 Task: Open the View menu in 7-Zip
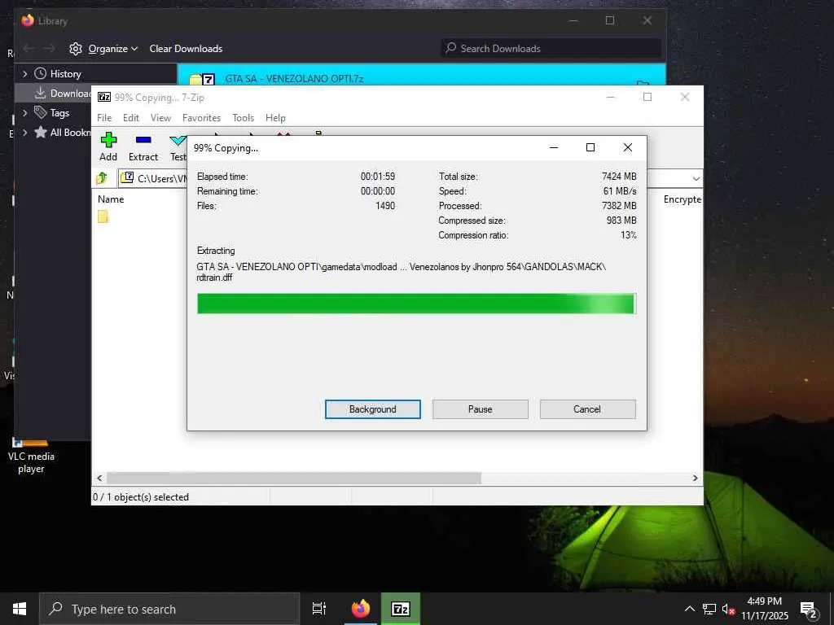click(160, 117)
